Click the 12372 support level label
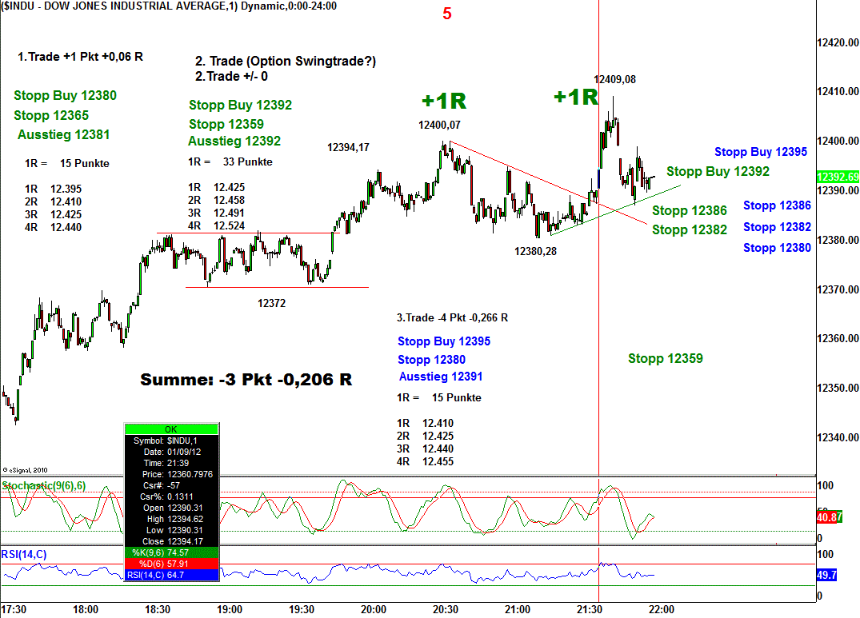This screenshot has height=618, width=860. [x=271, y=303]
